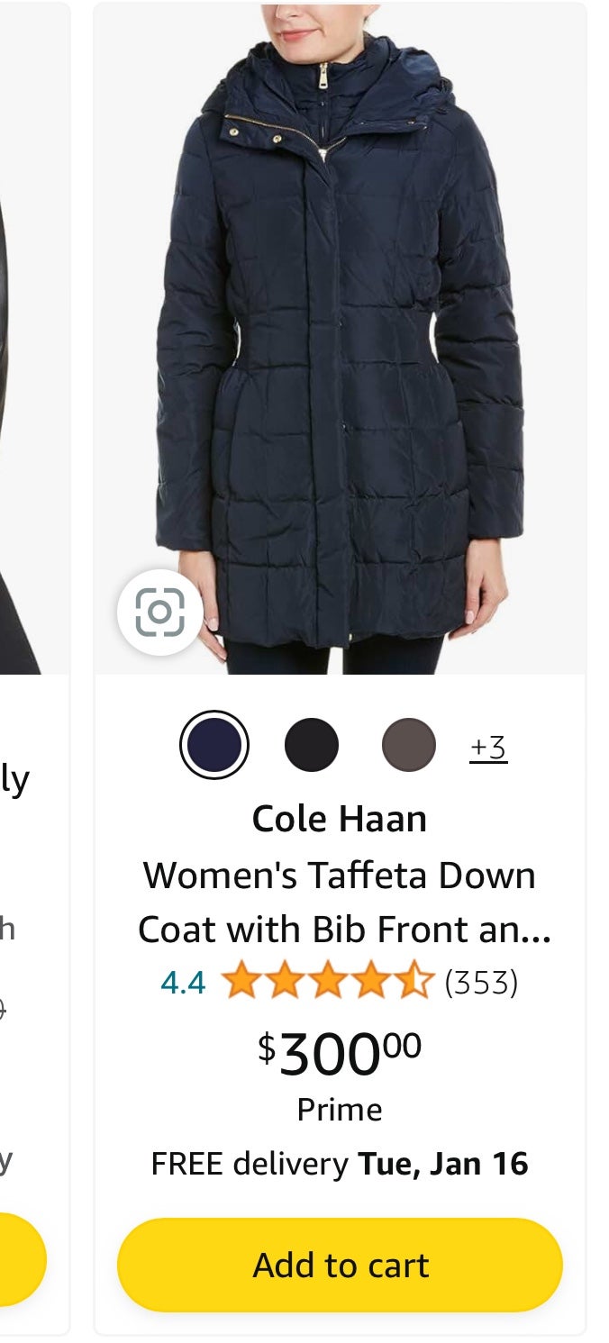
Task: Click the star rating icons
Action: tap(328, 981)
